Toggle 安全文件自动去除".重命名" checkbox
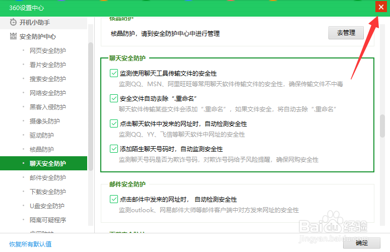 tap(114, 98)
